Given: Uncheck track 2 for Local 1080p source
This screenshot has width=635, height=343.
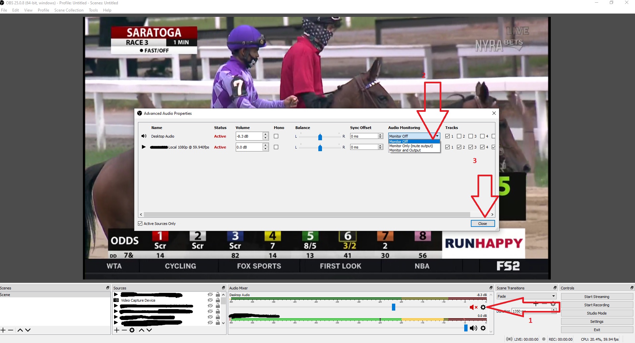Looking at the screenshot, I should tap(459, 147).
